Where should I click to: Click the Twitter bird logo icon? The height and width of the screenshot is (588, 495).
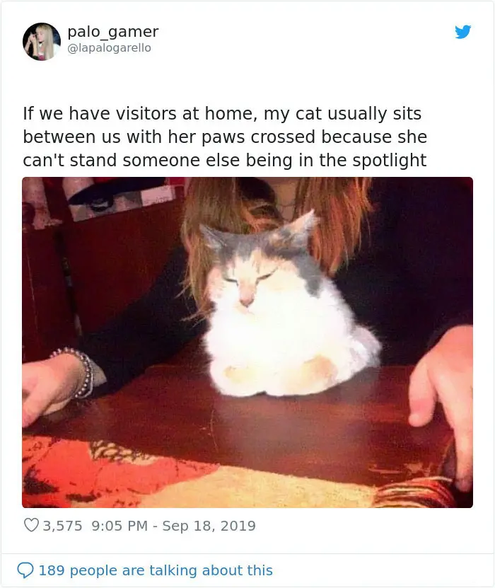[462, 32]
